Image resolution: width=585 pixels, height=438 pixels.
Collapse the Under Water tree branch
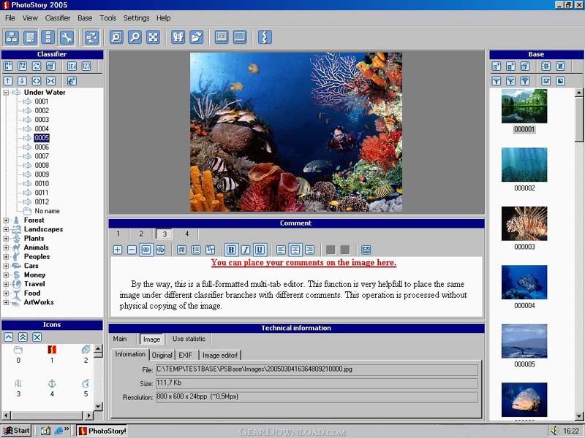(x=6, y=93)
